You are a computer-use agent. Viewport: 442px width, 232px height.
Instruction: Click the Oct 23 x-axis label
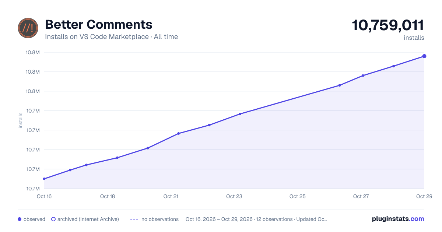pyautogui.click(x=234, y=196)
